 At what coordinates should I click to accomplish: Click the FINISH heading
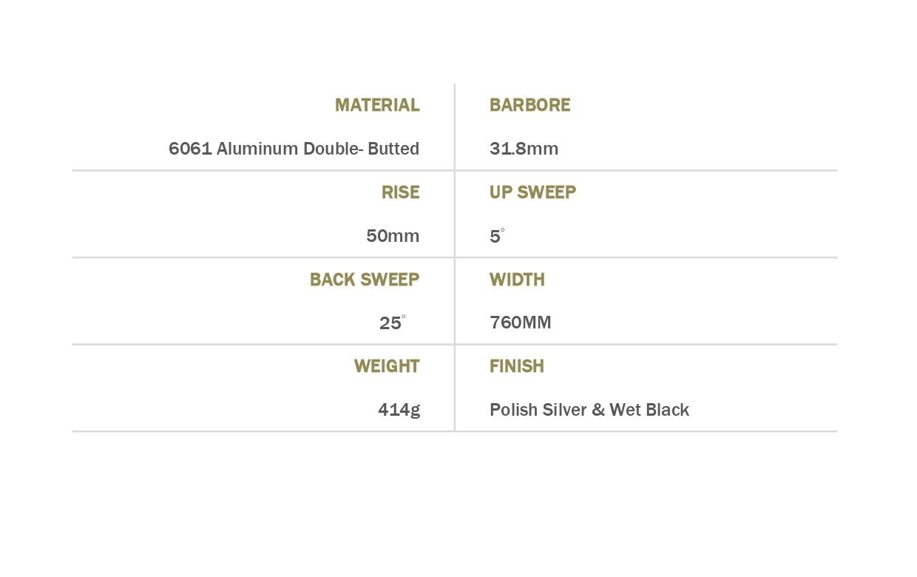point(517,366)
